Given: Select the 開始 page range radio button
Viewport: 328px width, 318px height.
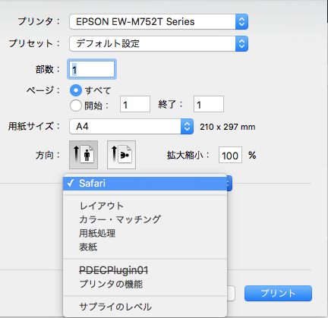Looking at the screenshot, I should pos(76,105).
